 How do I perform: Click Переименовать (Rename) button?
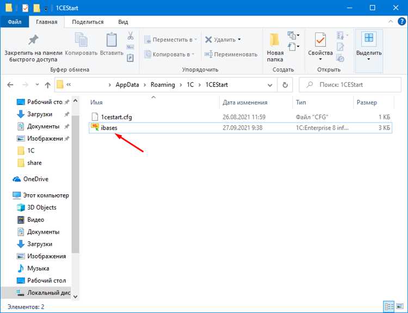231,54
